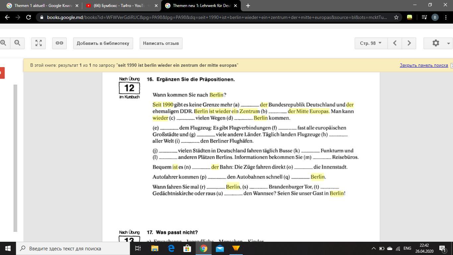Open File Explorer from taskbar
453x255 pixels.
155,248
